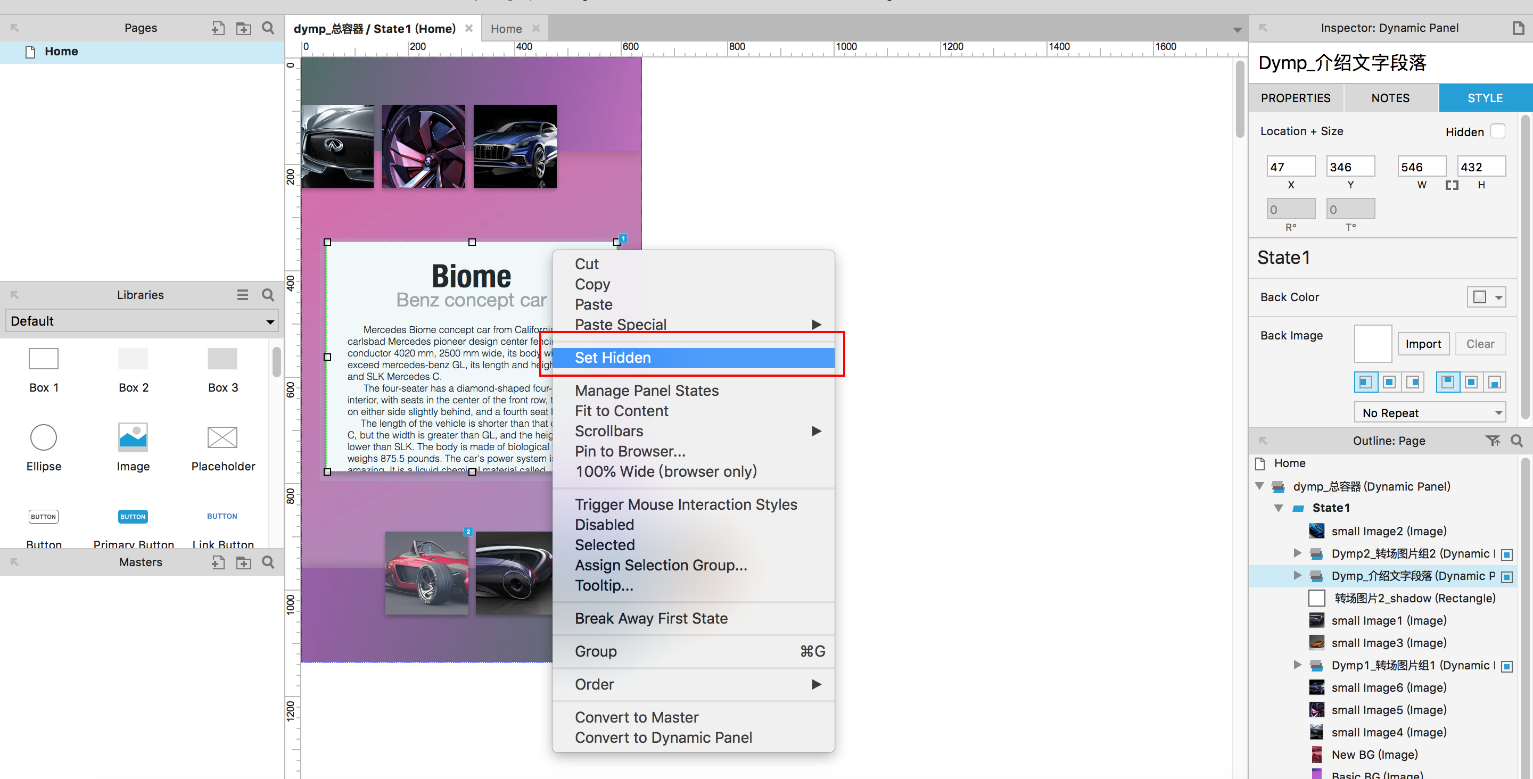
Task: Click search icon in Outline panel
Action: 1516,441
